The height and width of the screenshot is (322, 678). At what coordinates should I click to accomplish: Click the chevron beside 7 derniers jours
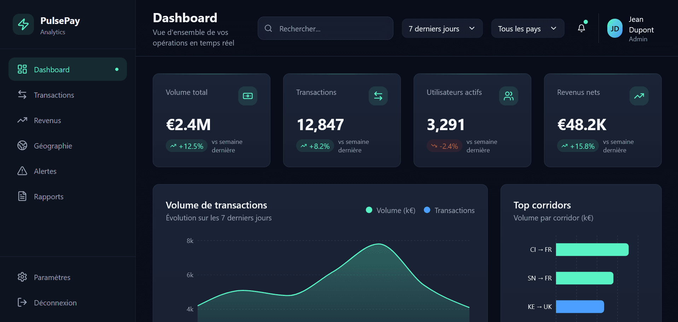(x=472, y=28)
